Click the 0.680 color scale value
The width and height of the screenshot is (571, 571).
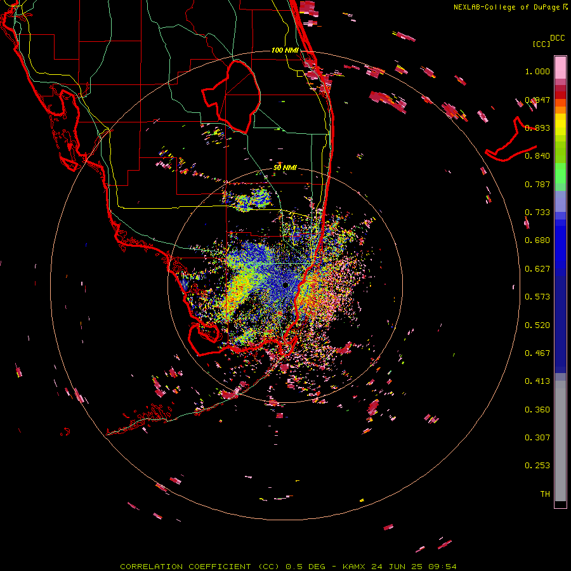pyautogui.click(x=537, y=240)
